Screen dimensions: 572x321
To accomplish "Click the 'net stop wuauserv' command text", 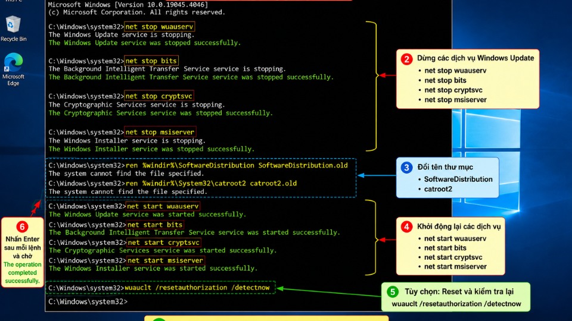I will (x=159, y=27).
